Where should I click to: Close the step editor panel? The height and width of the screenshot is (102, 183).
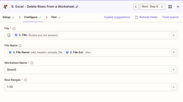(x=178, y=7)
